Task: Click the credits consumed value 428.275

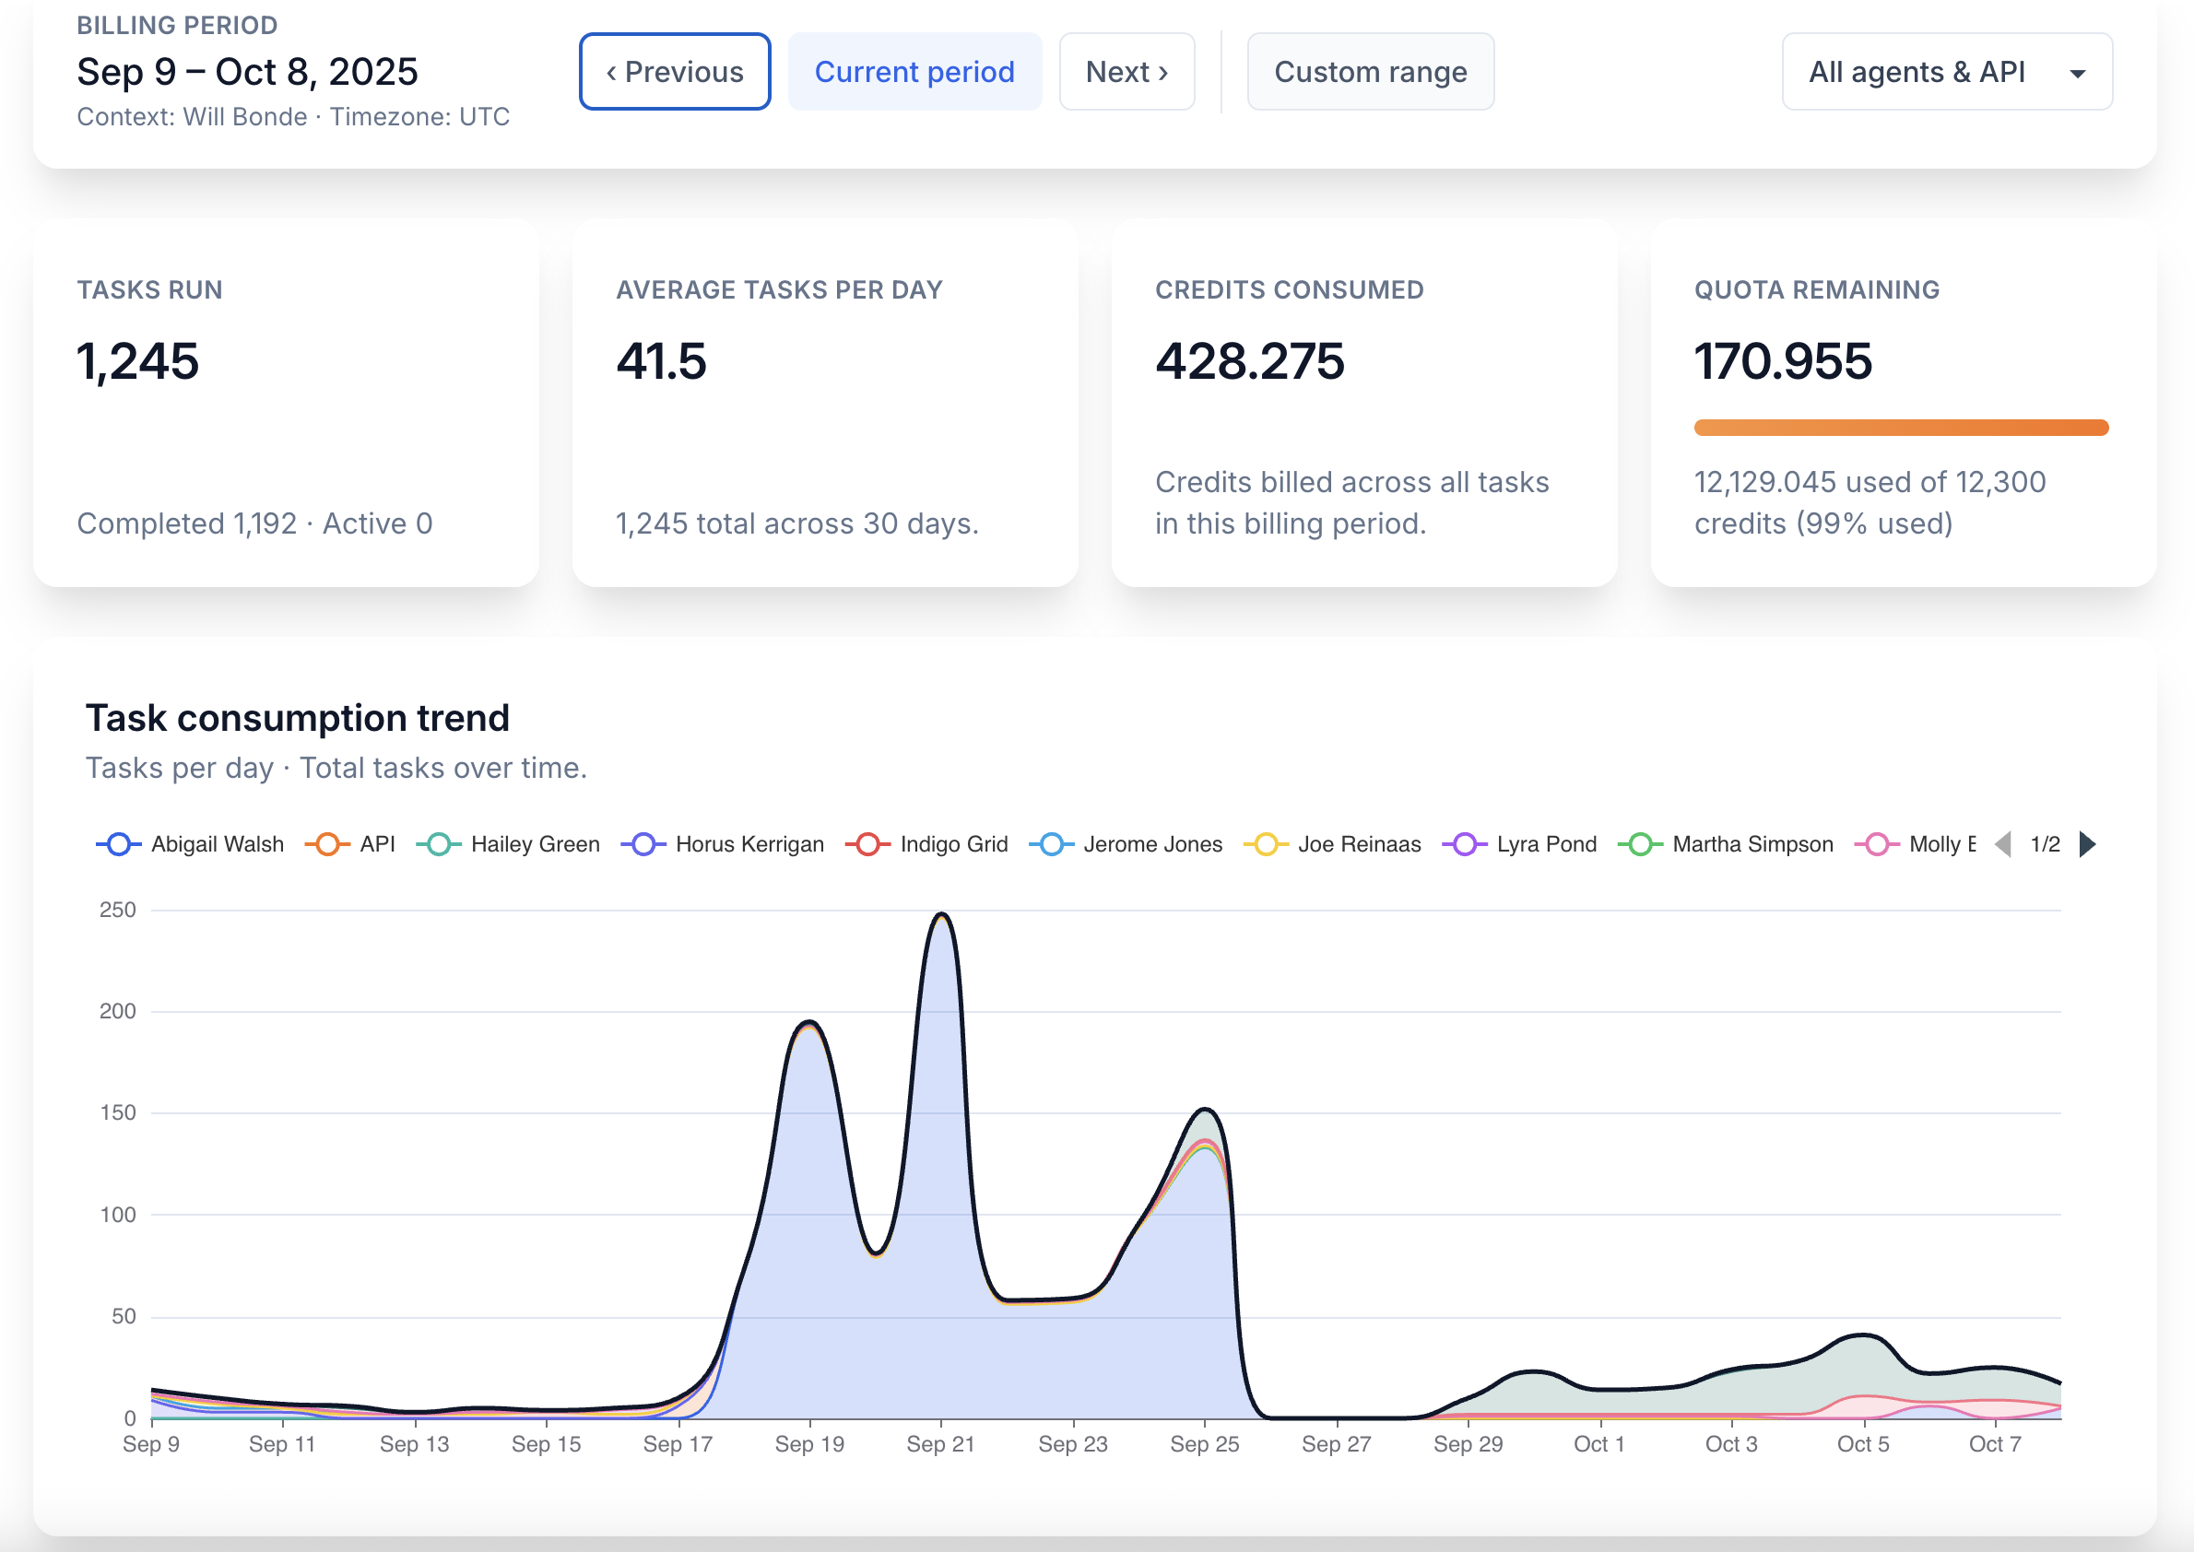Action: click(x=1249, y=361)
